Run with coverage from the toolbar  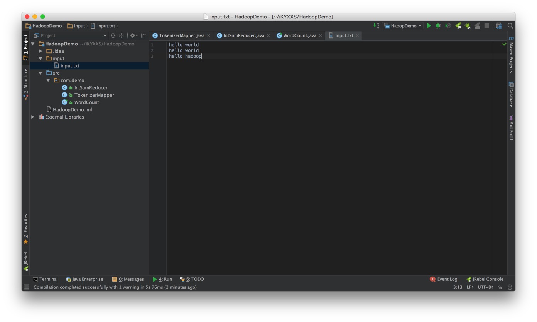[448, 26]
